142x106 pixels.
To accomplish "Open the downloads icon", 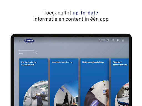I will click(x=108, y=40).
